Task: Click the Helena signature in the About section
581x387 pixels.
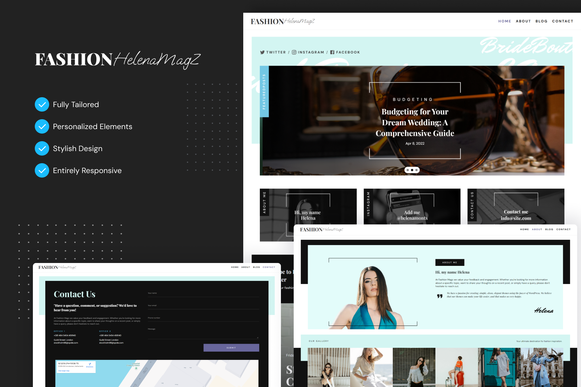Action: click(544, 310)
